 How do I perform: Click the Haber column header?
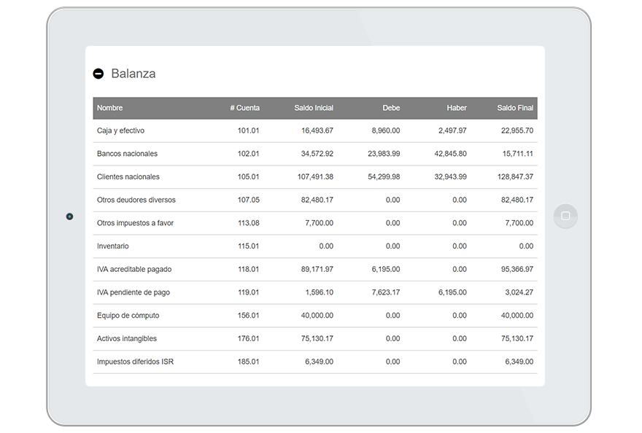[457, 108]
